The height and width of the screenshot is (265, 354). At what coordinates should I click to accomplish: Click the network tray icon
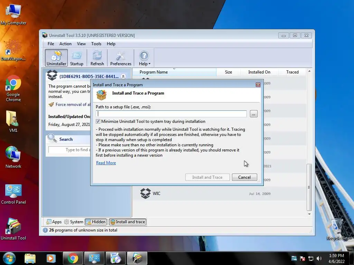(311, 259)
